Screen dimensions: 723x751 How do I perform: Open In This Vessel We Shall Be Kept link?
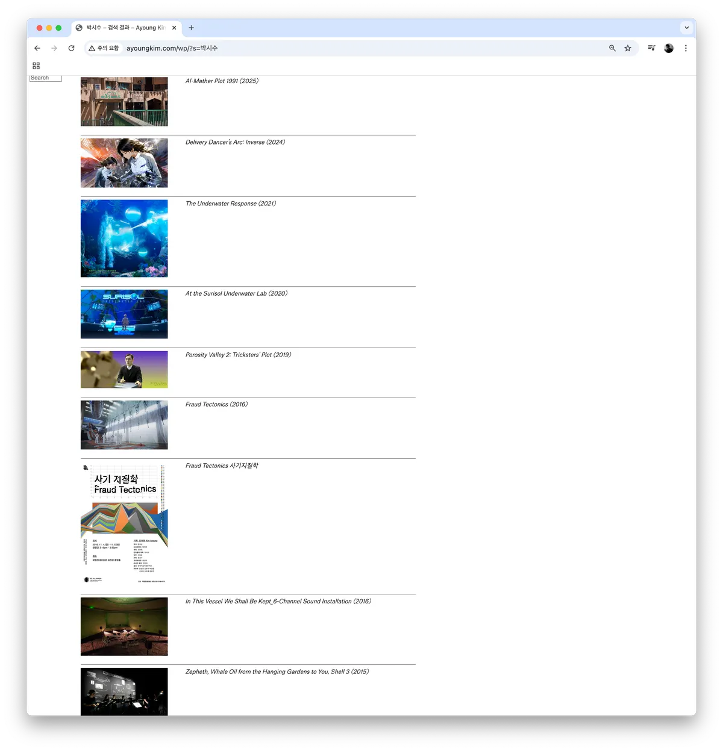click(x=278, y=601)
